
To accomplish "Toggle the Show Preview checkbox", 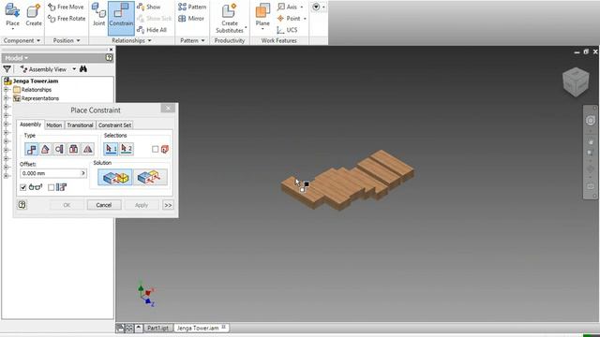I will pyautogui.click(x=22, y=187).
